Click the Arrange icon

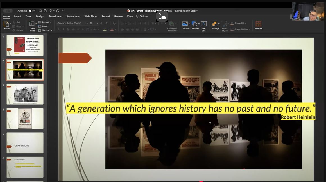[x=215, y=25]
